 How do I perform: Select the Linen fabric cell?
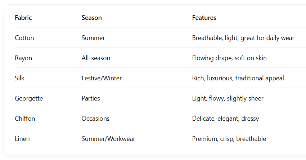[x=22, y=139]
